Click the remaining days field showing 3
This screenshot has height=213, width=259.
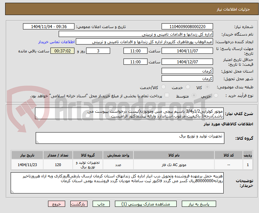98,51
